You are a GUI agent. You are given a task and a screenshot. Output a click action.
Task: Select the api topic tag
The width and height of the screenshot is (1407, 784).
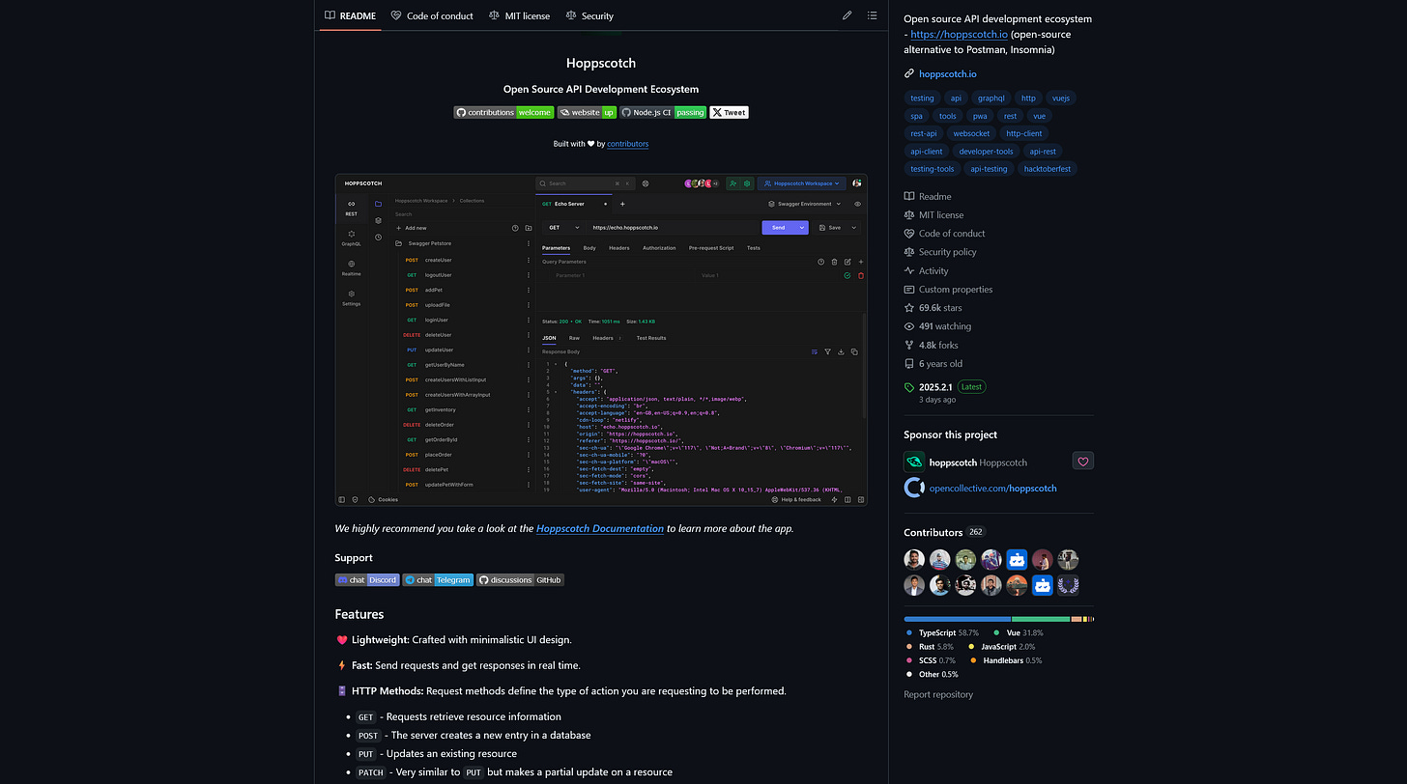pos(956,98)
